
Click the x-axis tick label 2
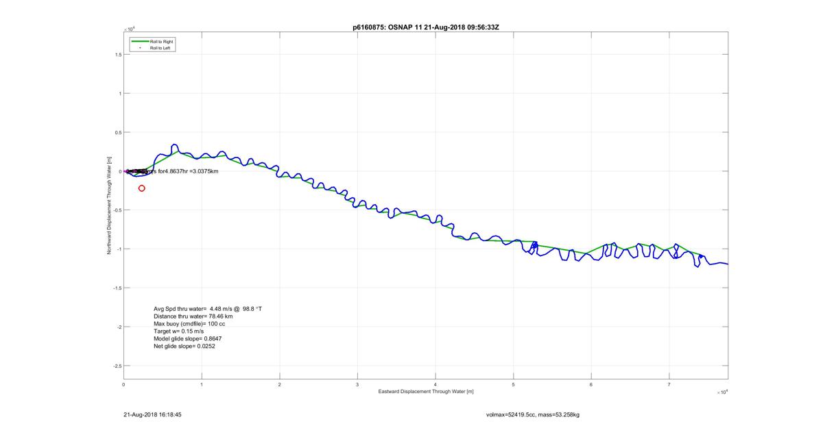[x=279, y=385]
